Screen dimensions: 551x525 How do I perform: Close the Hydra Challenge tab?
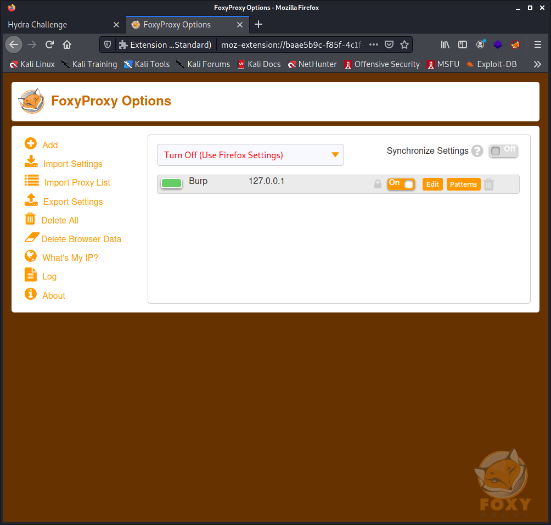(x=116, y=25)
